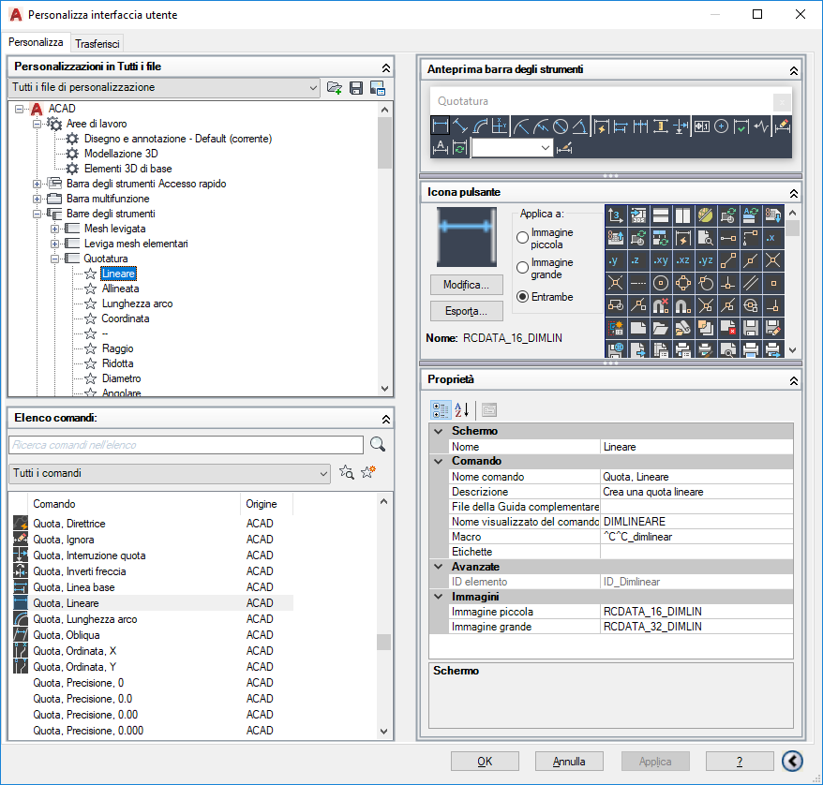Select center mark circle icon in preview
This screenshot has height=785, width=823.
722,126
